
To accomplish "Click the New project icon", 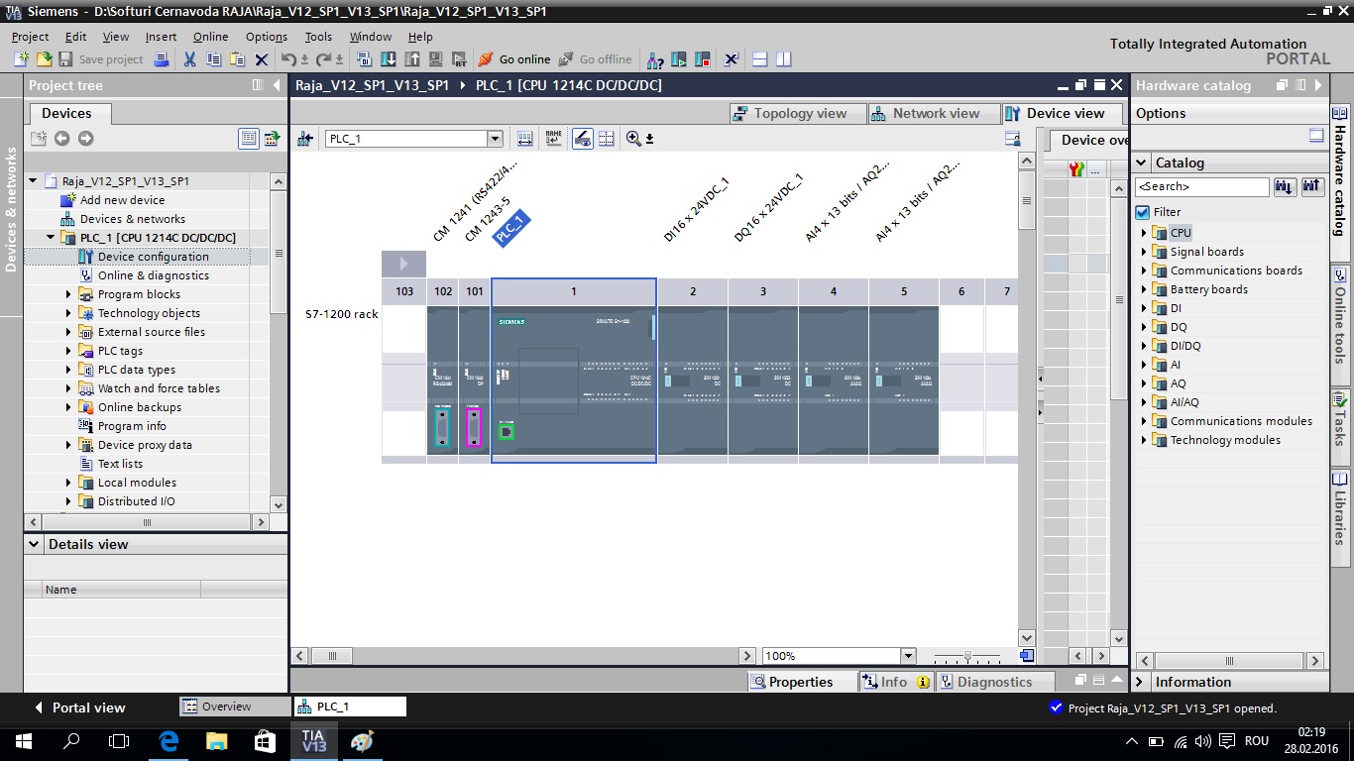I will pyautogui.click(x=21, y=59).
